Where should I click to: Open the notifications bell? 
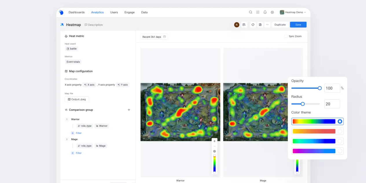point(265,12)
